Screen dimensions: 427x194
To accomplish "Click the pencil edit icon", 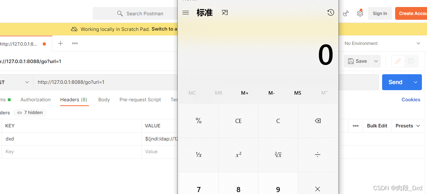I will (x=398, y=61).
